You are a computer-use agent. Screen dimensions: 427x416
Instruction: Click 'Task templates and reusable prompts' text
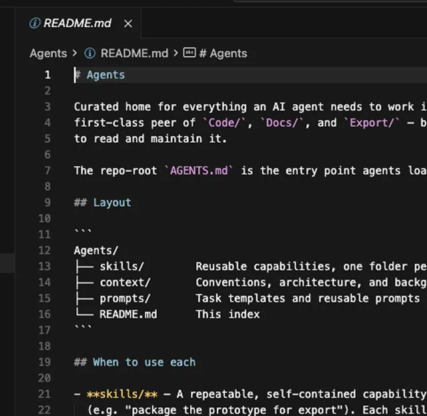[308, 299]
